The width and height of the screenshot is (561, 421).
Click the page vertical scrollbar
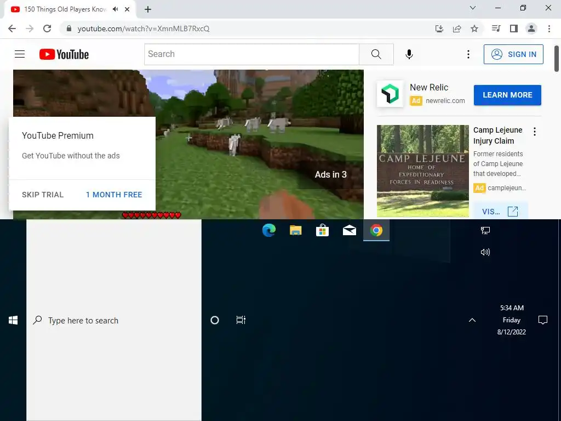[557, 58]
